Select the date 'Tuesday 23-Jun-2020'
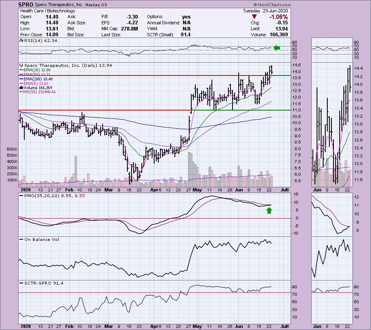 click(x=265, y=11)
